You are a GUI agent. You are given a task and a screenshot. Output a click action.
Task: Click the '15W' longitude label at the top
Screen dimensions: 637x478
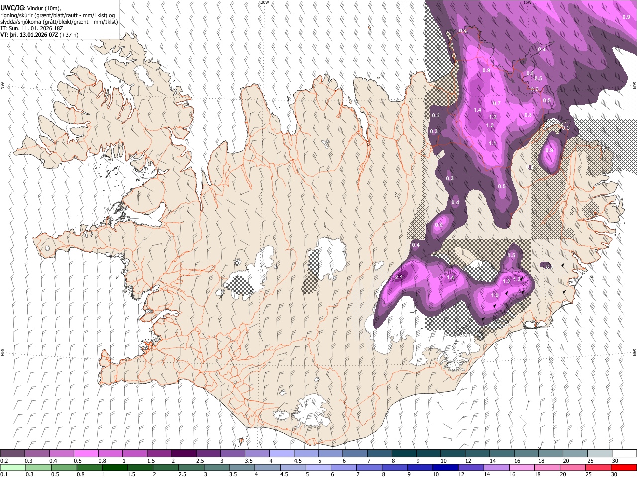pos(528,2)
